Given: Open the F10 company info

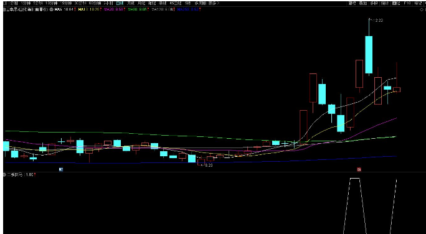Looking at the screenshot, I should tap(407, 3).
